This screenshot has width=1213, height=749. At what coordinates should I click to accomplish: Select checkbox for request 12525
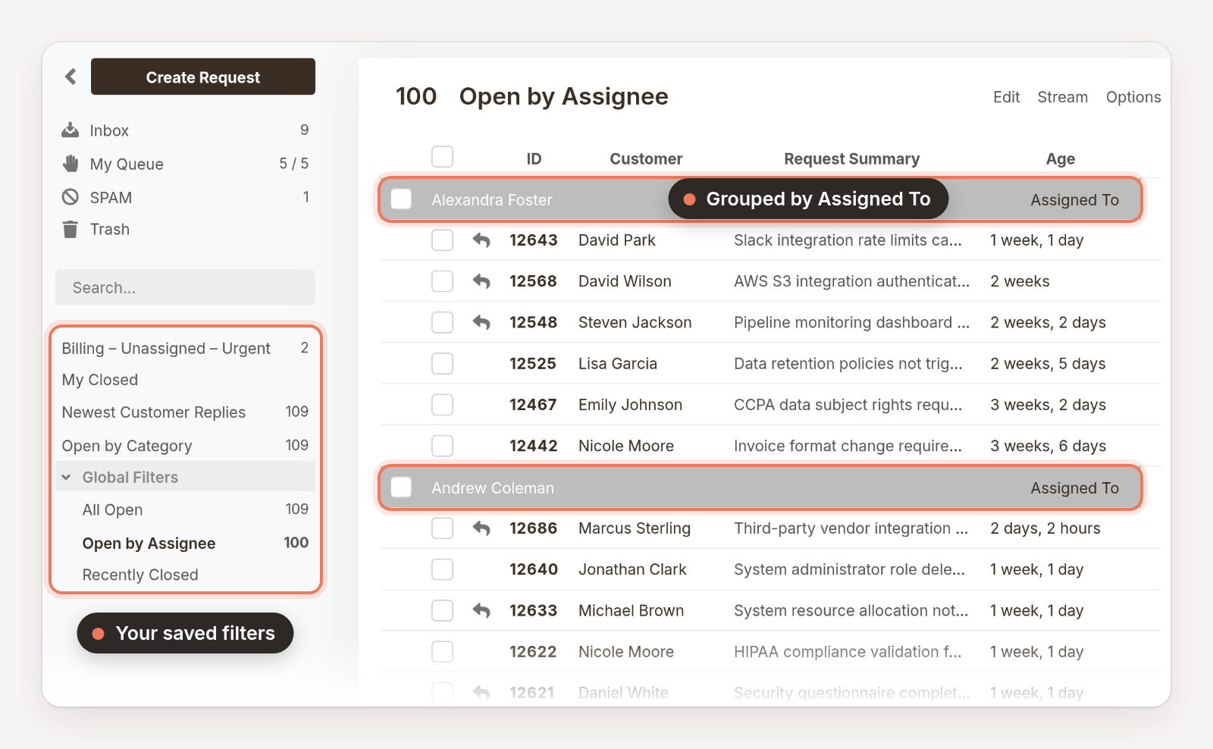[442, 364]
